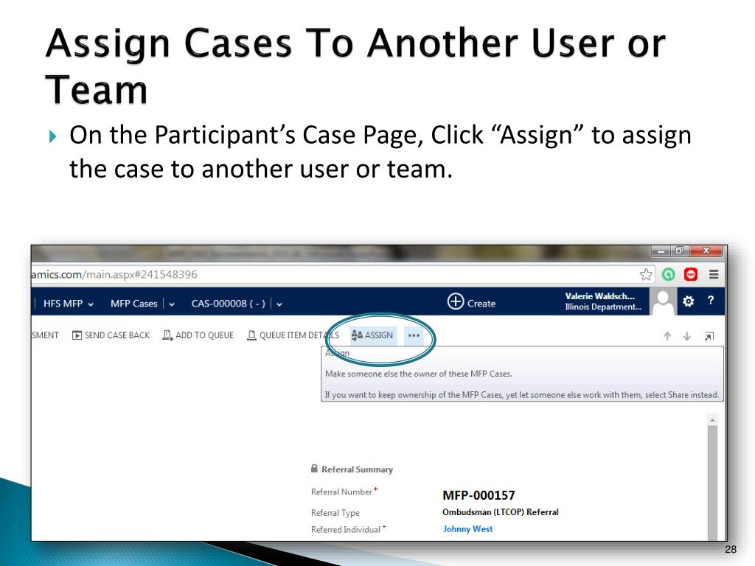Screen dimensions: 755x566
Task: Go to previous record with up arrow
Action: tap(667, 336)
